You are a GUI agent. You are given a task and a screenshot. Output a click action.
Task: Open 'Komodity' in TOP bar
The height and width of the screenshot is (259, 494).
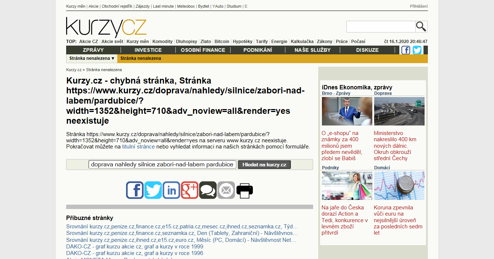162,42
